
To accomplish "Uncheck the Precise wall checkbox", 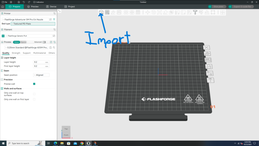I will [34, 84].
